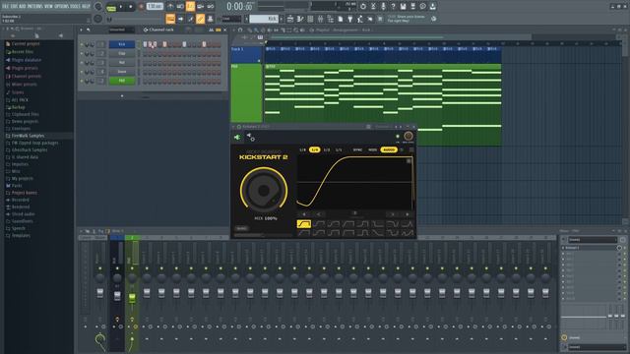Expand the Ghosthack Samples folder in the browser
The height and width of the screenshot is (354, 630).
29,149
